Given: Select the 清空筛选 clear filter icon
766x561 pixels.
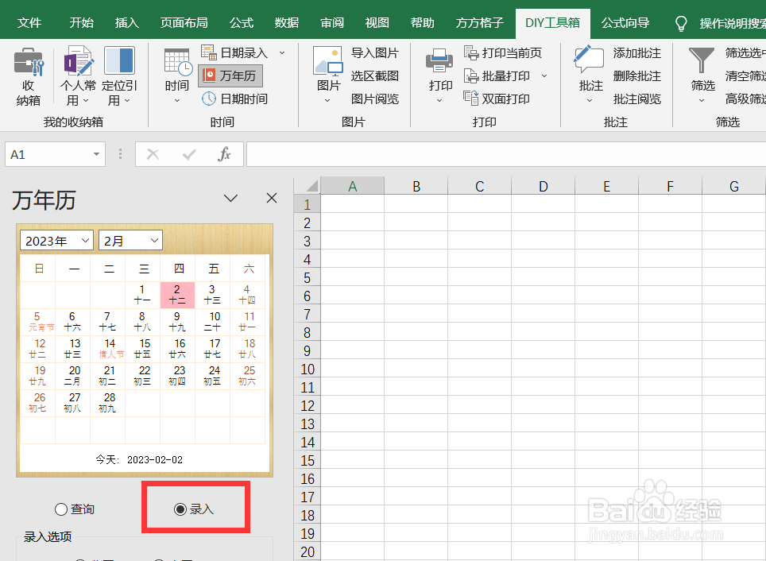Looking at the screenshot, I should pyautogui.click(x=745, y=76).
